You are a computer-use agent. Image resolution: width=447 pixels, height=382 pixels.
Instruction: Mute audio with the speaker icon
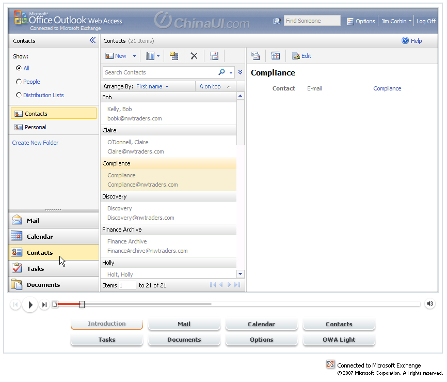tap(430, 304)
